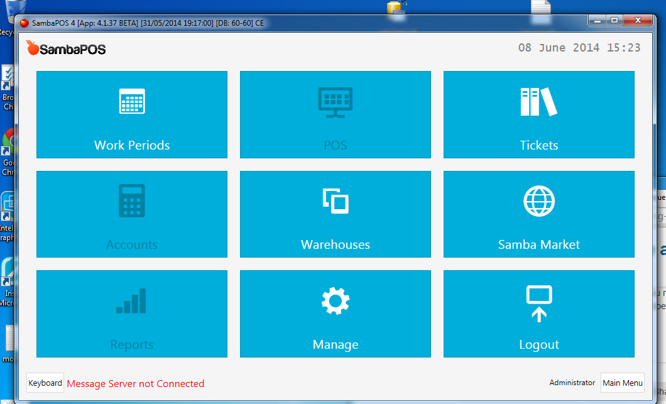Open the Manage gear tile
Viewport: 666px width, 404px height.
pos(335,314)
